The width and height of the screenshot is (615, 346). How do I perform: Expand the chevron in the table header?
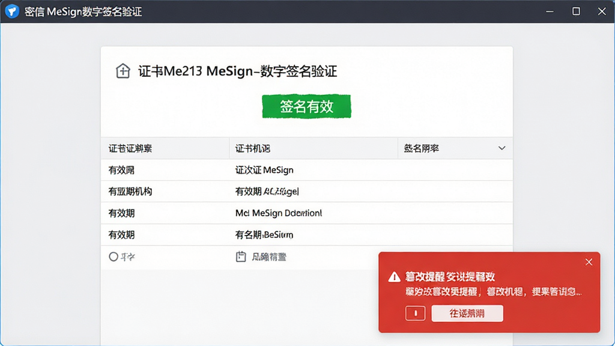tap(501, 148)
